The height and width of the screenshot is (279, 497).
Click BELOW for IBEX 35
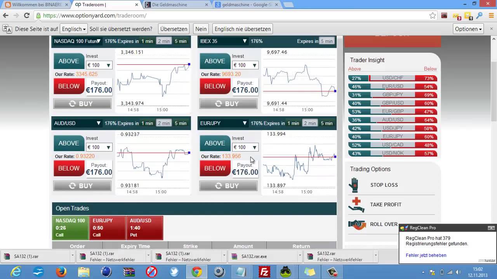click(x=215, y=86)
